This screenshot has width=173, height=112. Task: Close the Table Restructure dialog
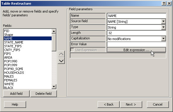[x=169, y=3]
